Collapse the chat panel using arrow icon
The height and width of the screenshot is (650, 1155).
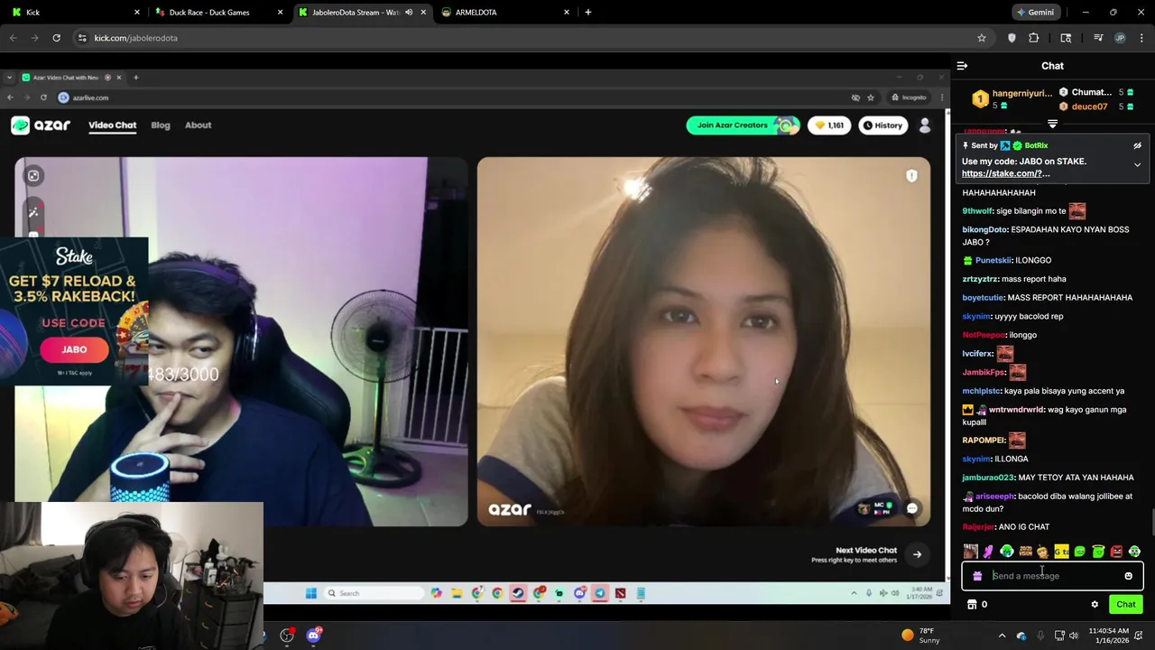pos(962,66)
